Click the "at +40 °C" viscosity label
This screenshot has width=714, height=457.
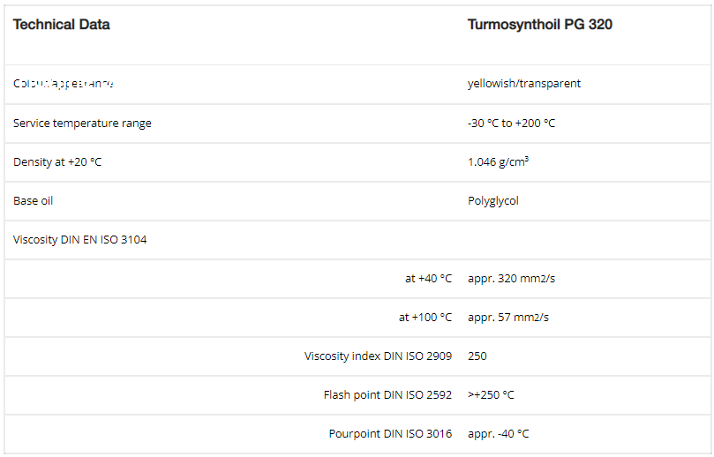tap(428, 278)
